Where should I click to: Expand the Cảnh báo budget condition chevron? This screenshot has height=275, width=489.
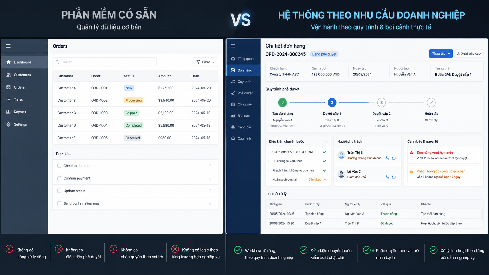(325, 179)
